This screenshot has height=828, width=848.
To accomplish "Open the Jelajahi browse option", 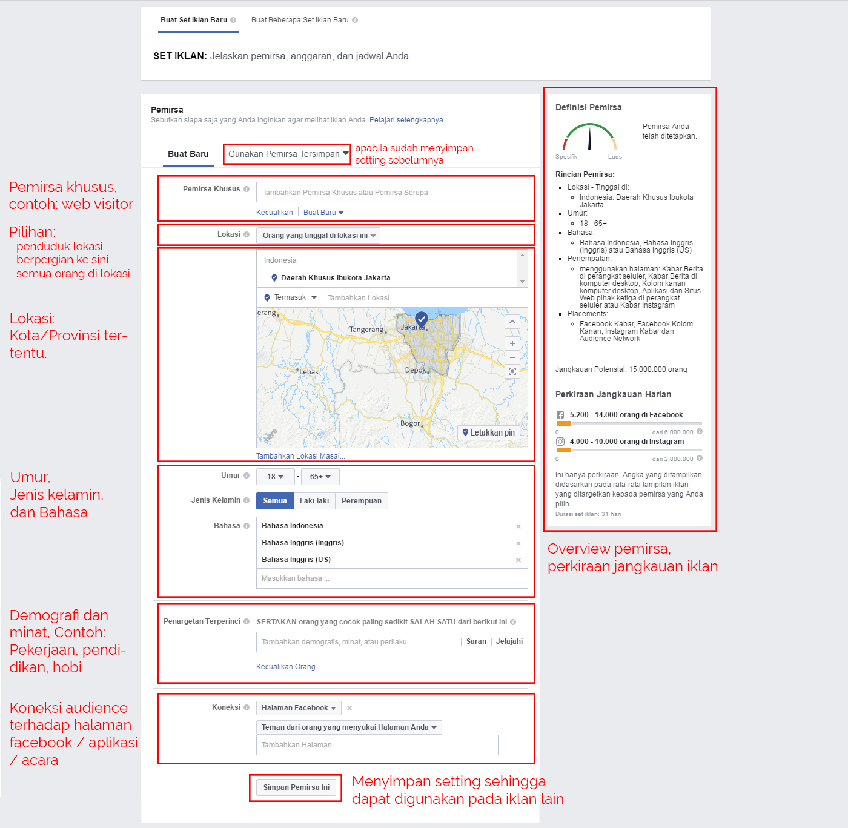I will pos(509,641).
